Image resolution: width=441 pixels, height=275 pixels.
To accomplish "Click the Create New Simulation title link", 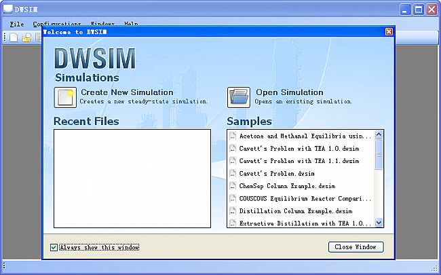I will click(x=127, y=92).
